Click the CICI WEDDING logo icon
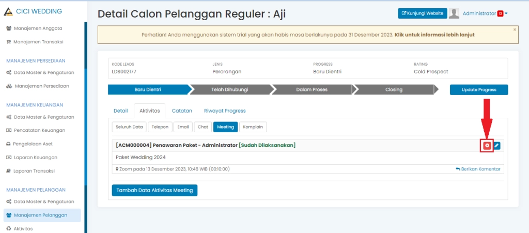Image resolution: width=529 pixels, height=233 pixels. pyautogui.click(x=9, y=11)
